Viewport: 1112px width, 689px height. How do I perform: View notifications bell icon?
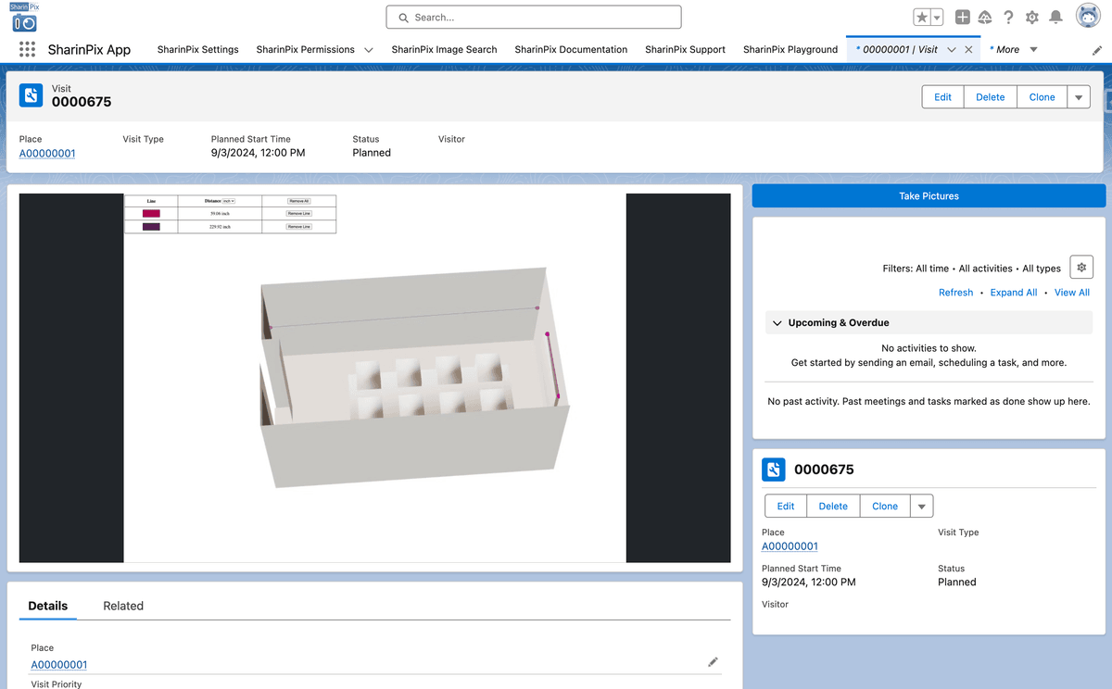(x=1055, y=18)
